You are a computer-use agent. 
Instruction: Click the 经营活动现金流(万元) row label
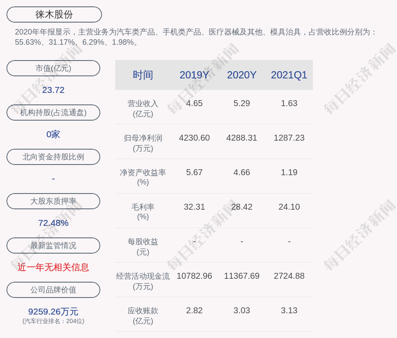pyautogui.click(x=143, y=281)
